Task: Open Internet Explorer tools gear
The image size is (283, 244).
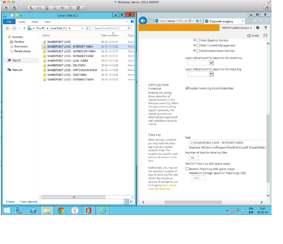Action: pyautogui.click(x=266, y=21)
